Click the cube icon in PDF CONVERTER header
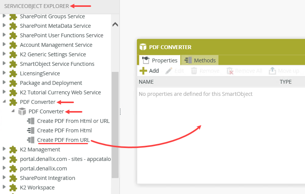The height and width of the screenshot is (194, 305). [143, 47]
